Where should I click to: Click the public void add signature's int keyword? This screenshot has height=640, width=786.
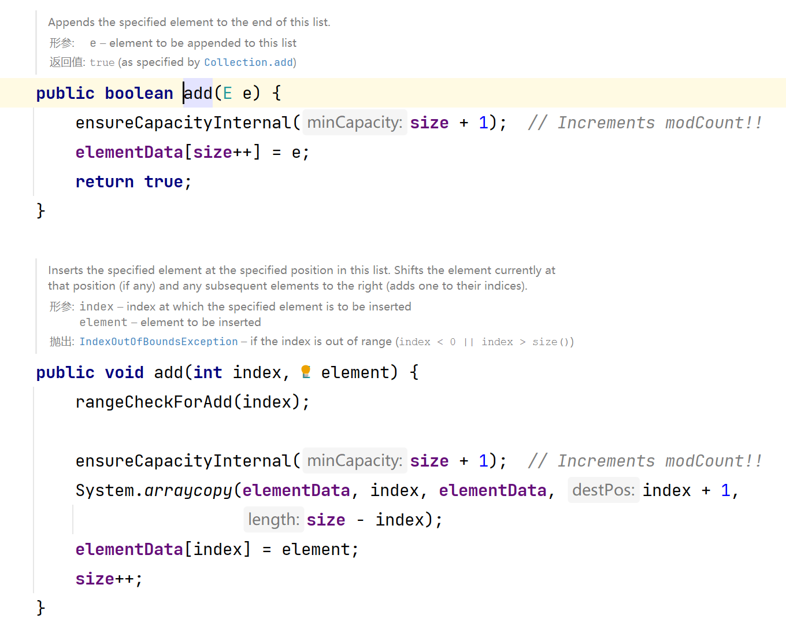click(x=208, y=372)
